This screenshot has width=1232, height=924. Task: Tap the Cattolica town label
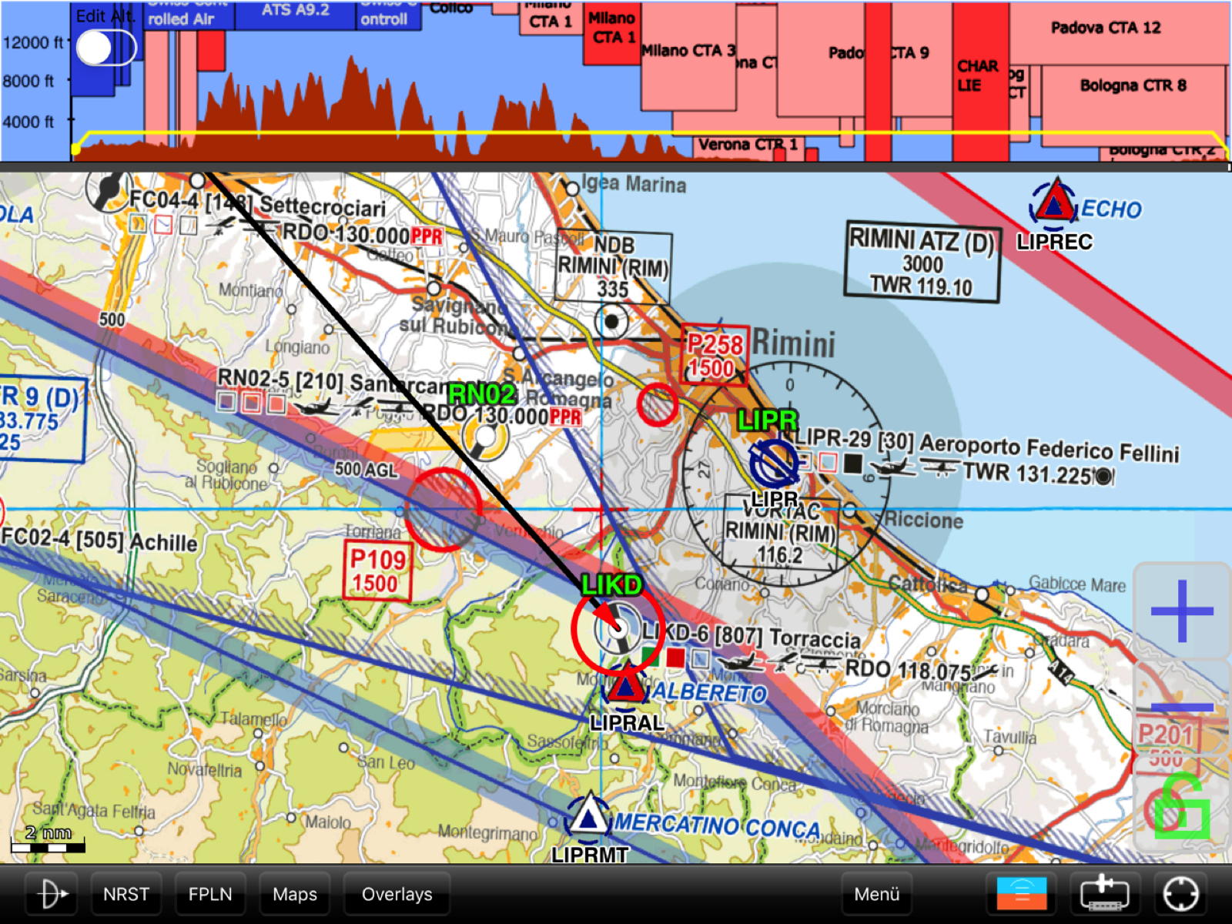tap(928, 584)
